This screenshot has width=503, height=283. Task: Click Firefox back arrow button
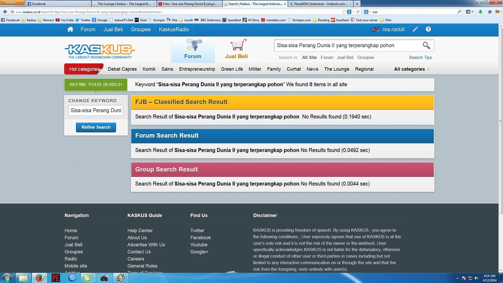5,12
